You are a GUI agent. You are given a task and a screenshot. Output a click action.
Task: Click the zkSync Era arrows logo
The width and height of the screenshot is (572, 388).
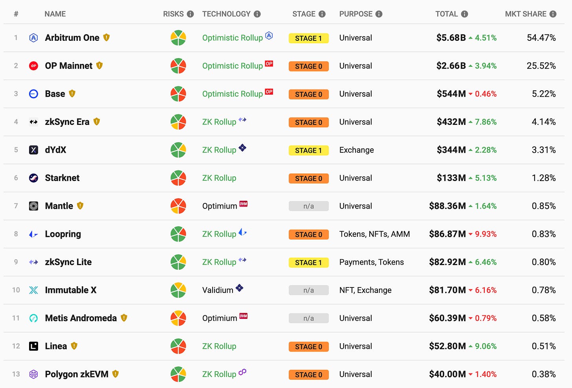click(34, 122)
